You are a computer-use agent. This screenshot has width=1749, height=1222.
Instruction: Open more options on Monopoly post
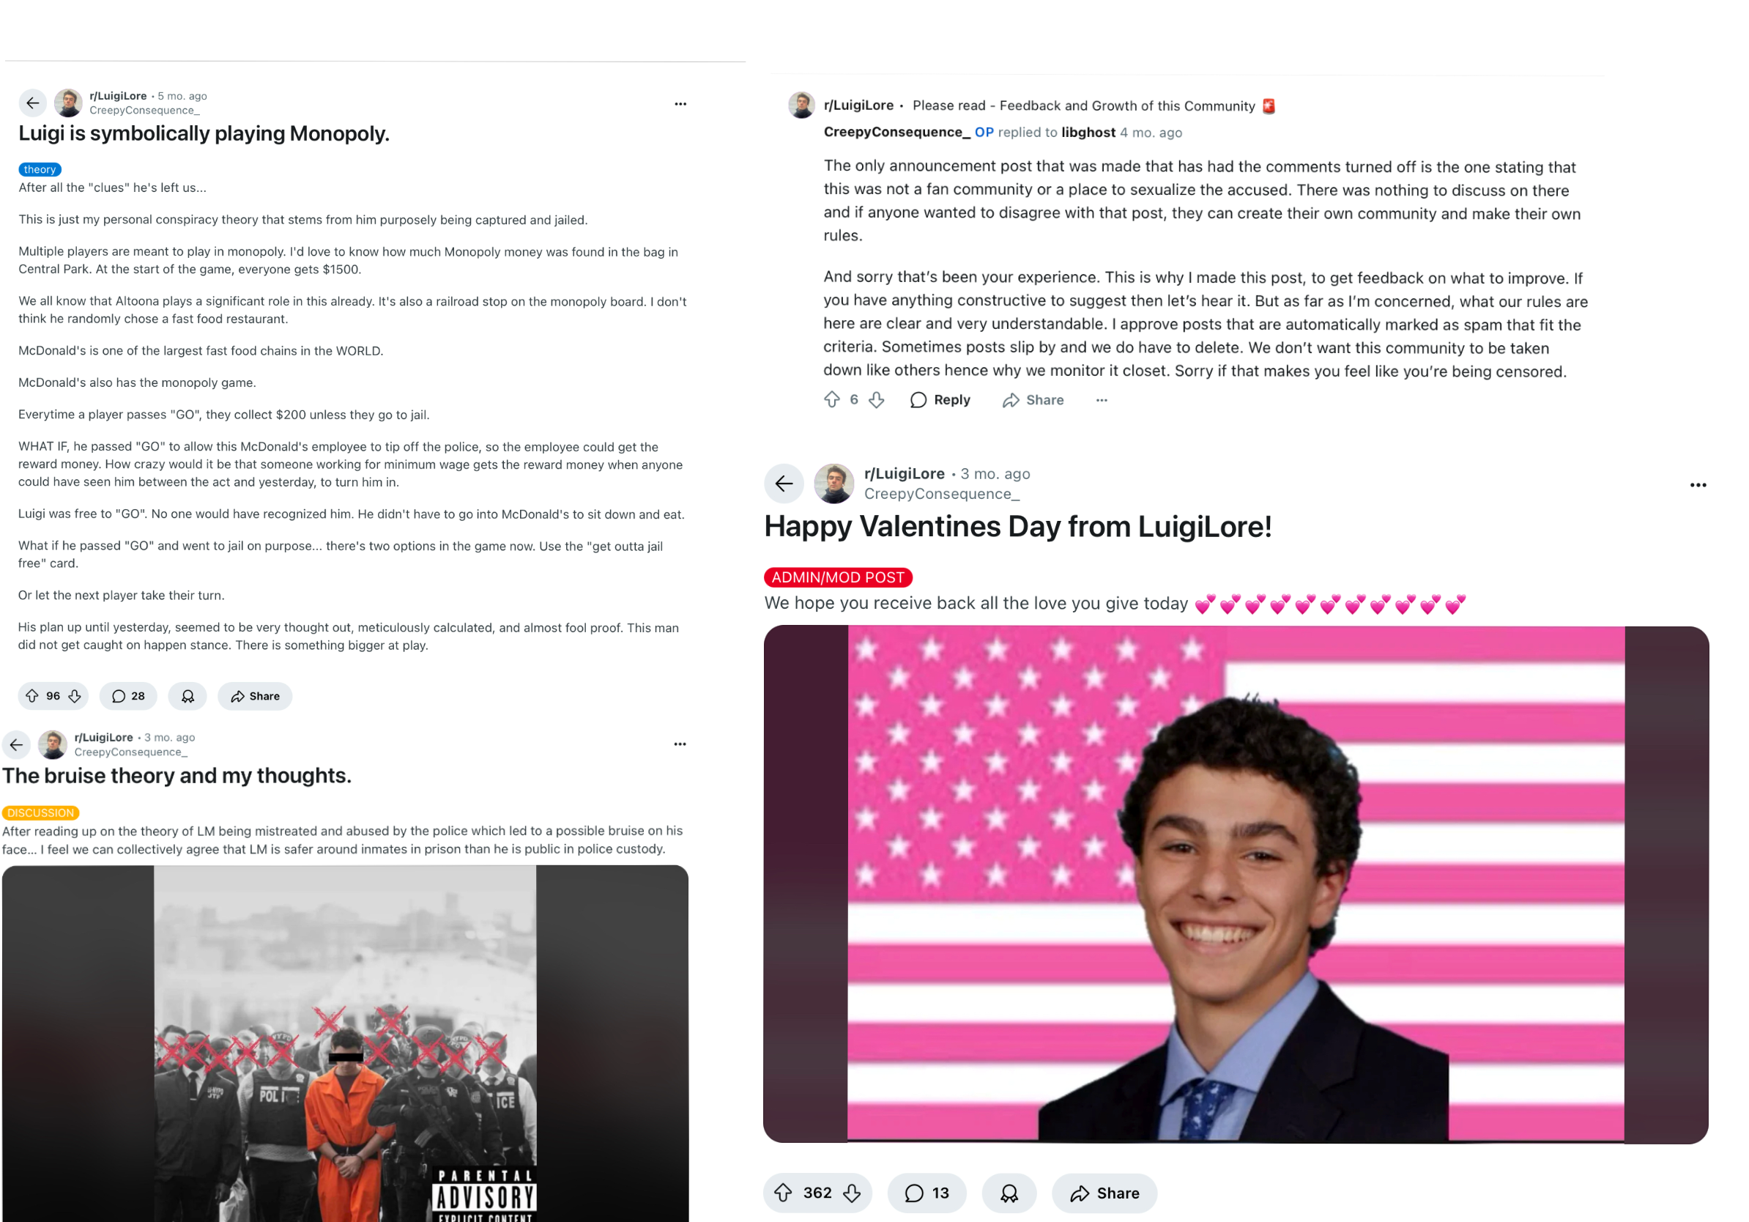(680, 103)
